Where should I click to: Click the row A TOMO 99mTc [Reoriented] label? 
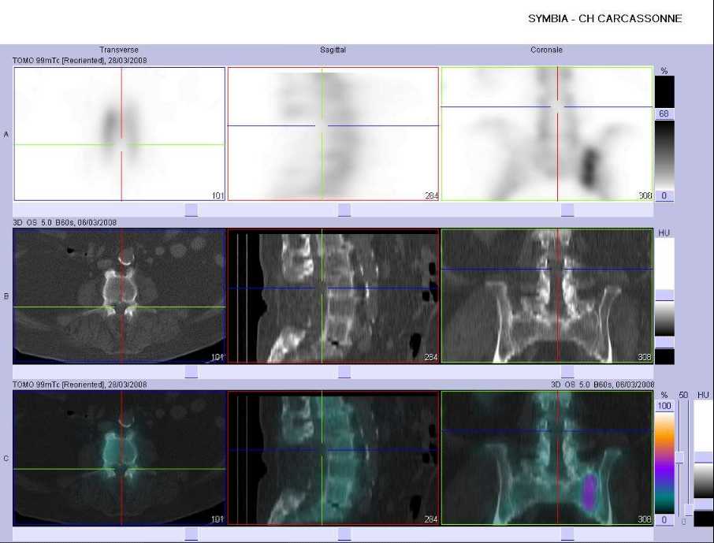click(x=80, y=60)
